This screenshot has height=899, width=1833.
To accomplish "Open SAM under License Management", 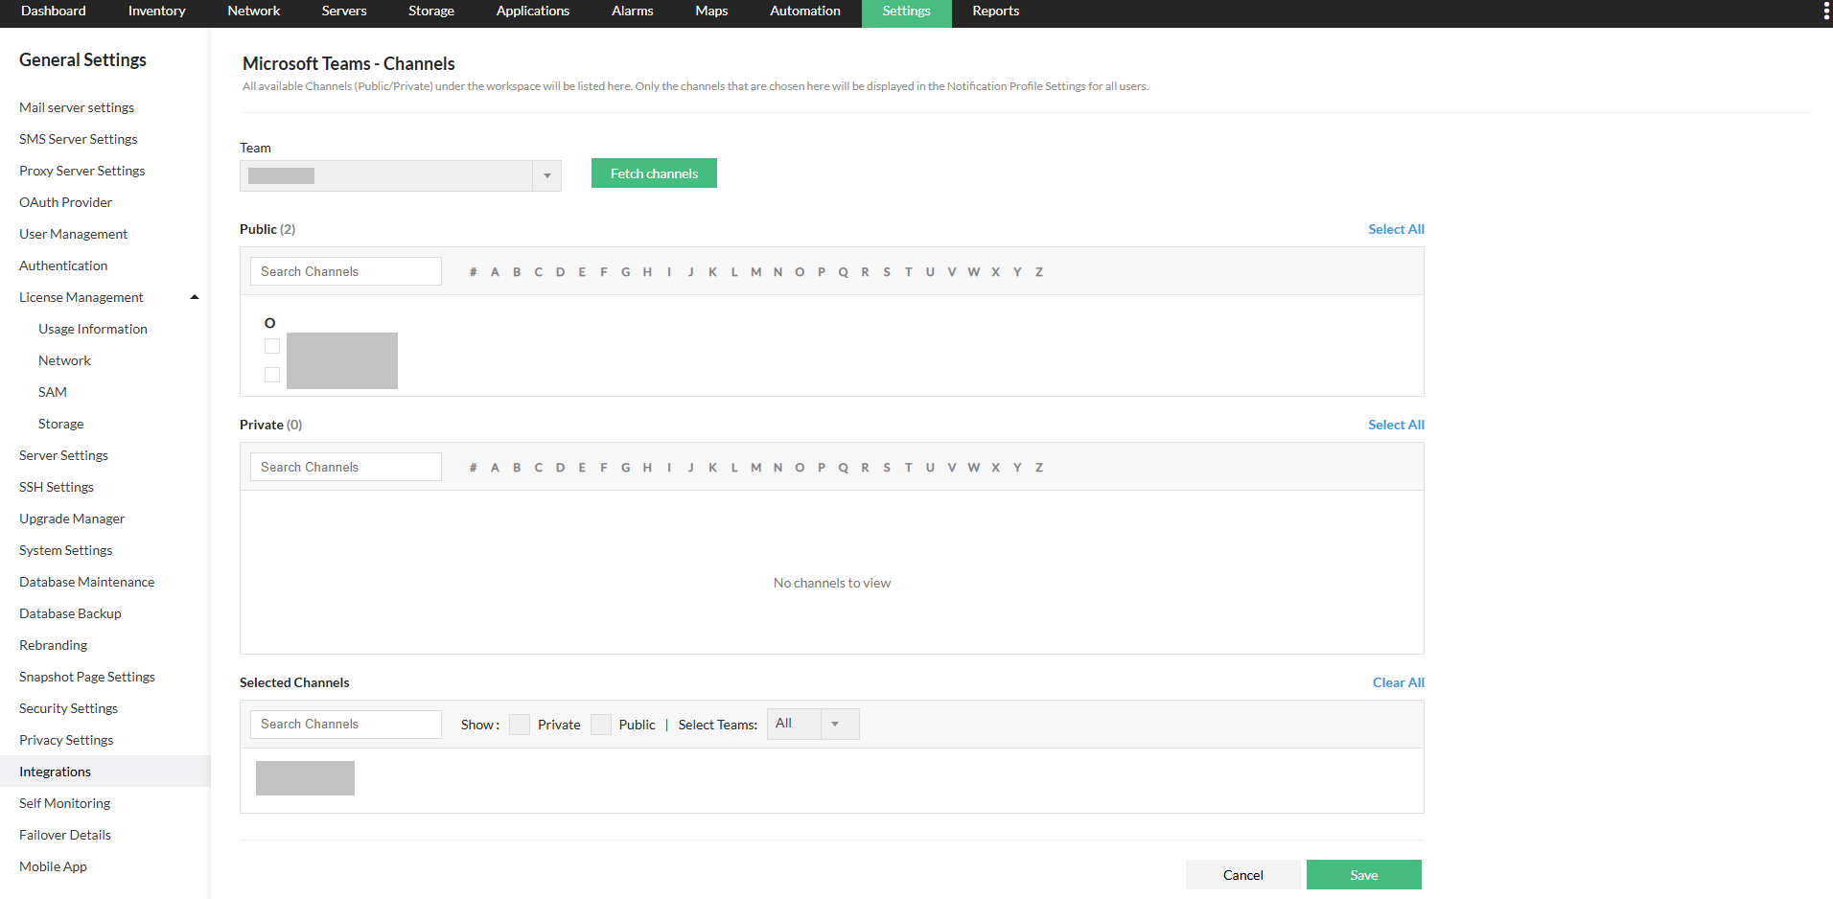I will pyautogui.click(x=53, y=392).
